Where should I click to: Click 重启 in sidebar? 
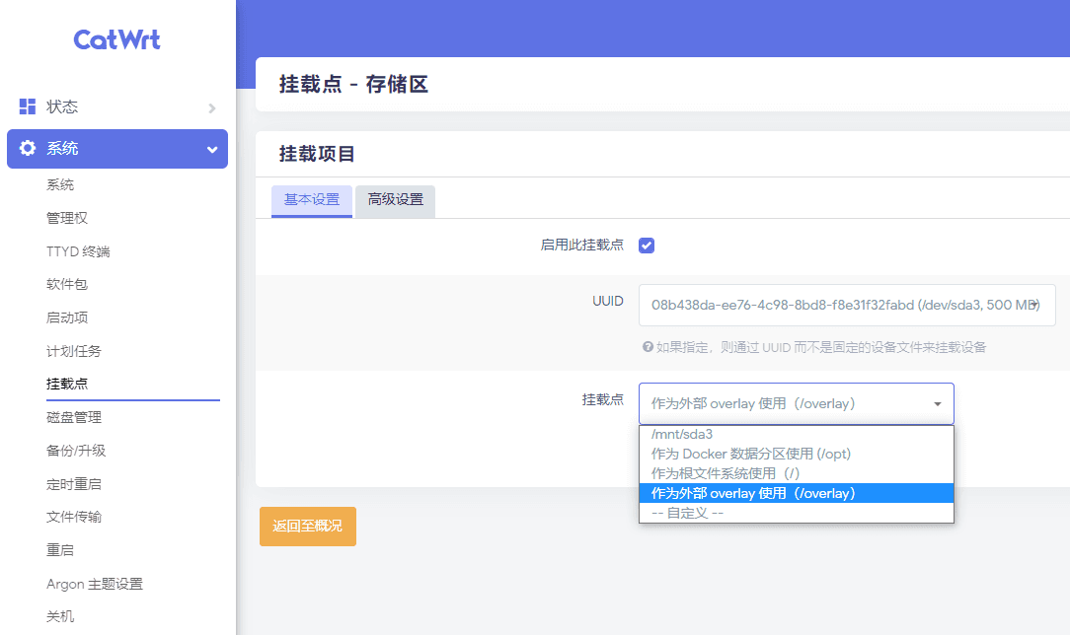click(60, 550)
